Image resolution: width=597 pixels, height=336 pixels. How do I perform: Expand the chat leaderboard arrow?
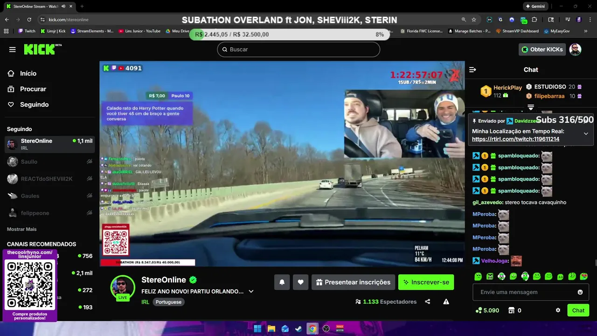(531, 107)
